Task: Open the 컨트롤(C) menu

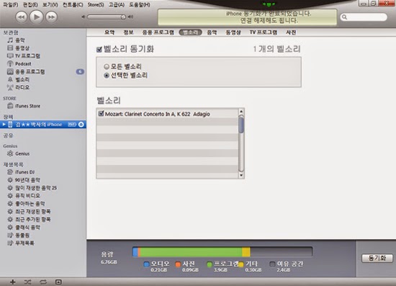Action: 73,5
